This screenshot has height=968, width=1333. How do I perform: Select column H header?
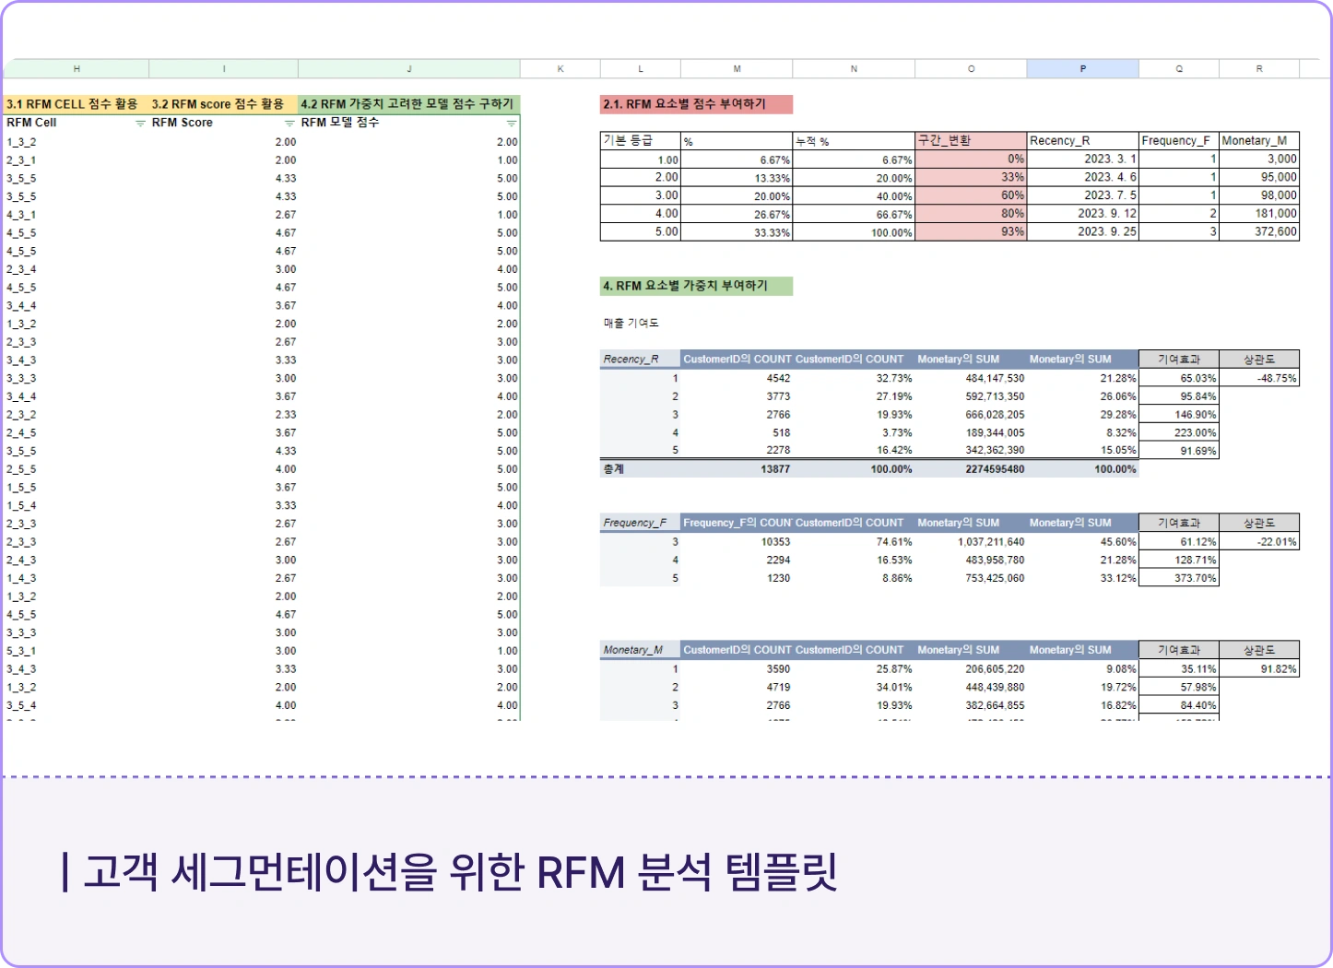tap(77, 68)
